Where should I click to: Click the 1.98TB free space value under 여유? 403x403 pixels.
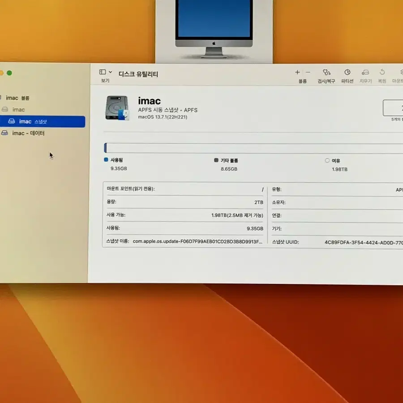tap(340, 169)
